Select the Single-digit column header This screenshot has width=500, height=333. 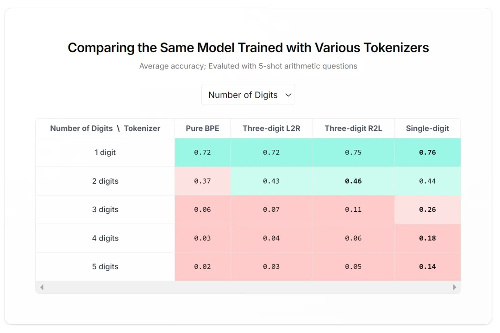[428, 129]
